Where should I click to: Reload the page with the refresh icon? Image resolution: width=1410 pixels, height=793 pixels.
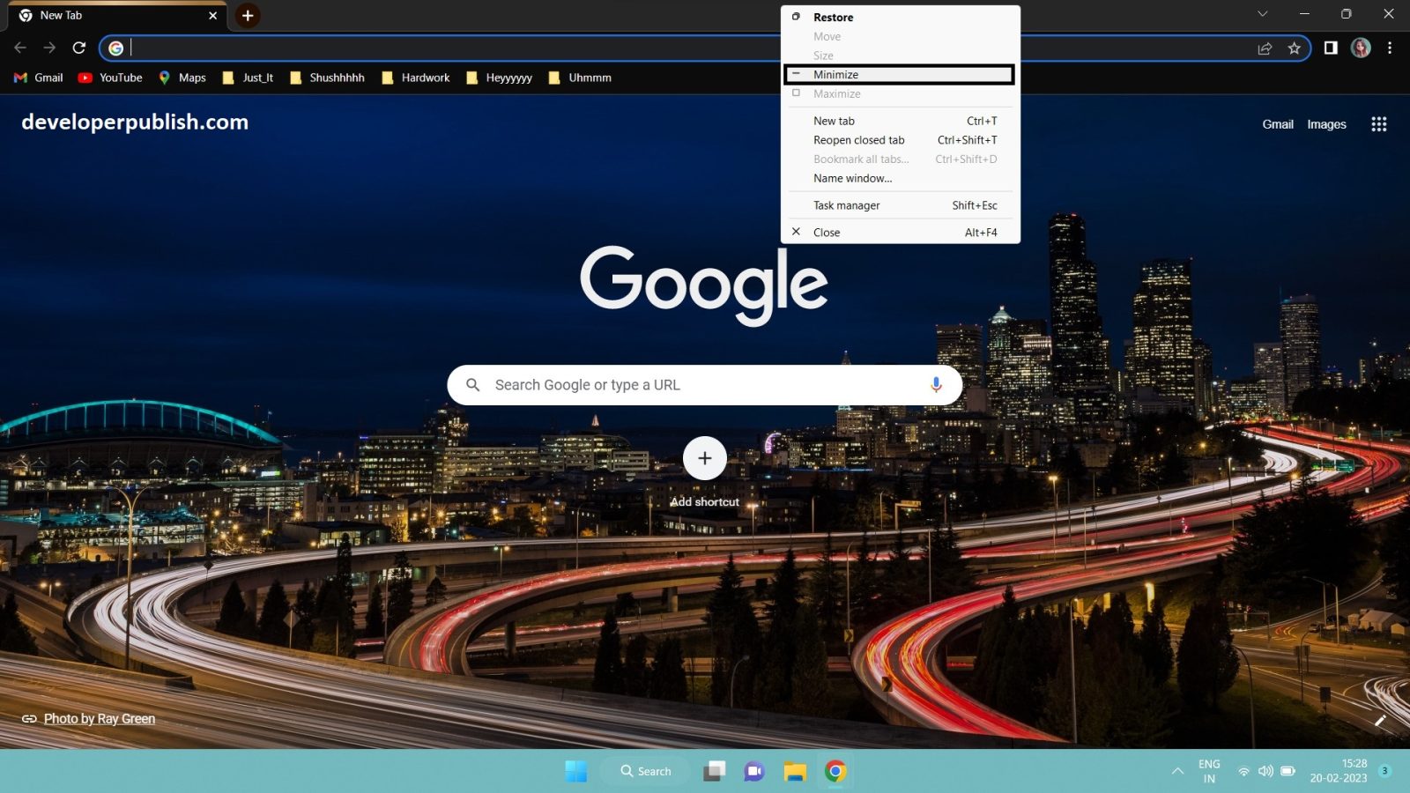(x=78, y=48)
